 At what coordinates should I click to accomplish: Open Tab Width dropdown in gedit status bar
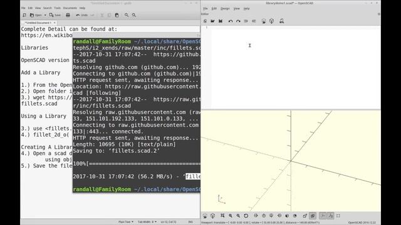click(147, 222)
